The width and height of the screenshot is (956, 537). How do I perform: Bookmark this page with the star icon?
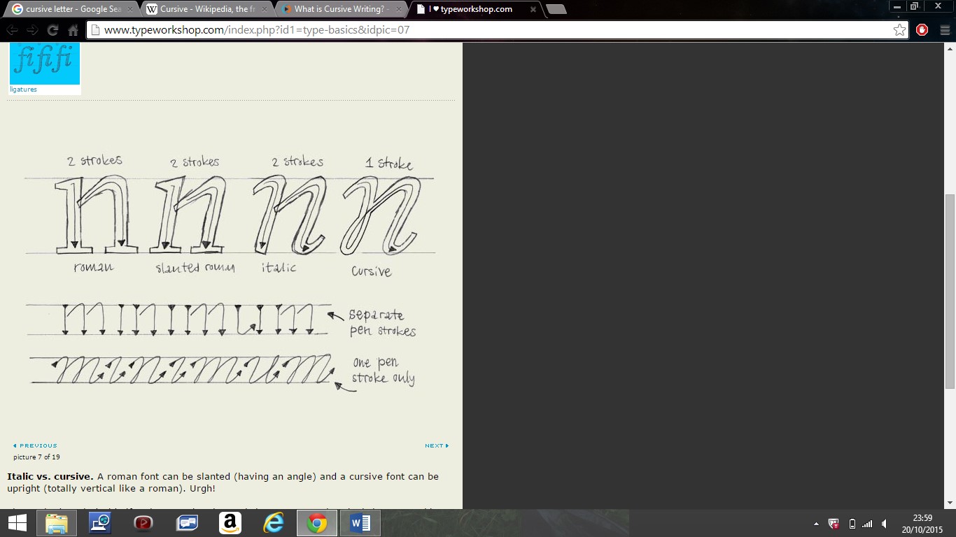pyautogui.click(x=899, y=30)
